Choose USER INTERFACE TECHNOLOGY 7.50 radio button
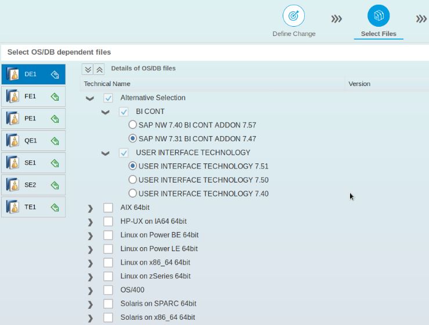Viewport: 429px width, 325px height. 132,180
